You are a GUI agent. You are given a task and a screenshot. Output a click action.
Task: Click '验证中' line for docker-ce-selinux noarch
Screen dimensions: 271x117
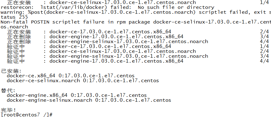pos(138,51)
